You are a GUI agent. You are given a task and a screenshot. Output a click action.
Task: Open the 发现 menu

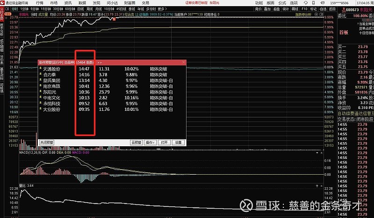[x=96, y=3]
